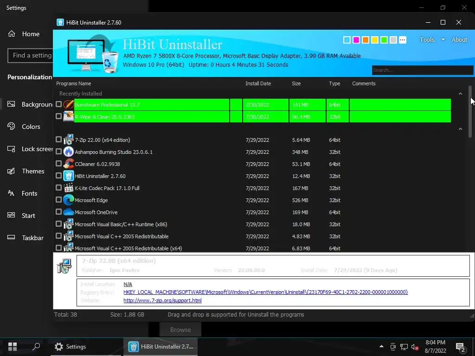Check the Microsoft Edge checkbox

[x=59, y=200]
